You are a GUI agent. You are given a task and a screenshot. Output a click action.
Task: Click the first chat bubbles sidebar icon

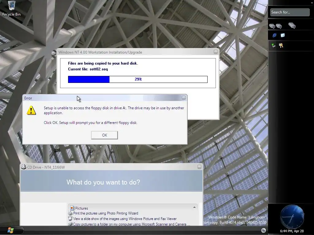point(272,26)
